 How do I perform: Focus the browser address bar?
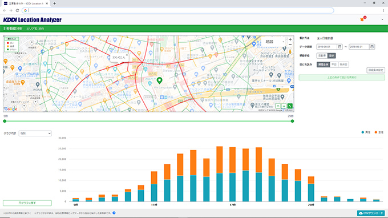click(177, 10)
